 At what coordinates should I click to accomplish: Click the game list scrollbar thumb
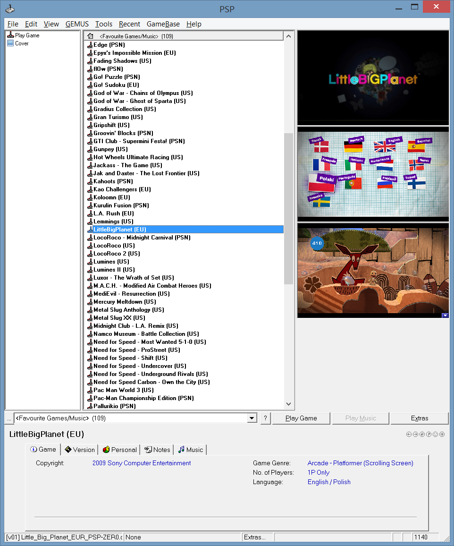[x=288, y=209]
